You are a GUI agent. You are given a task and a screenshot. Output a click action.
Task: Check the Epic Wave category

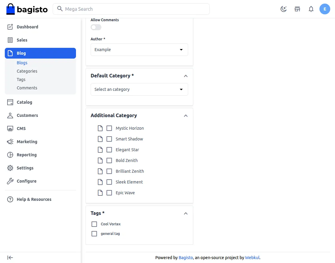[x=109, y=193]
